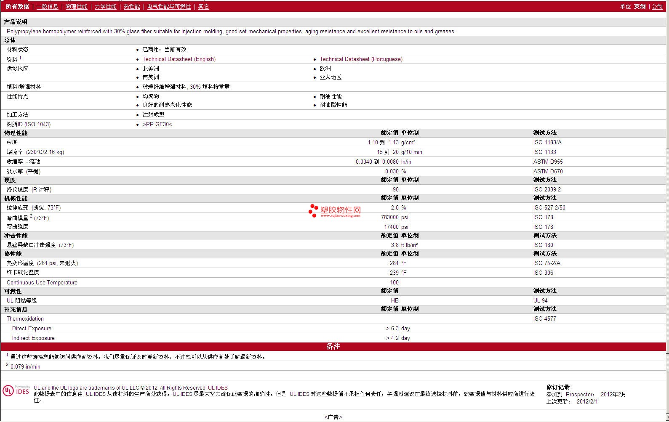The height and width of the screenshot is (422, 669).
Task: Click the 注射成型 processing method
Action: tap(153, 115)
